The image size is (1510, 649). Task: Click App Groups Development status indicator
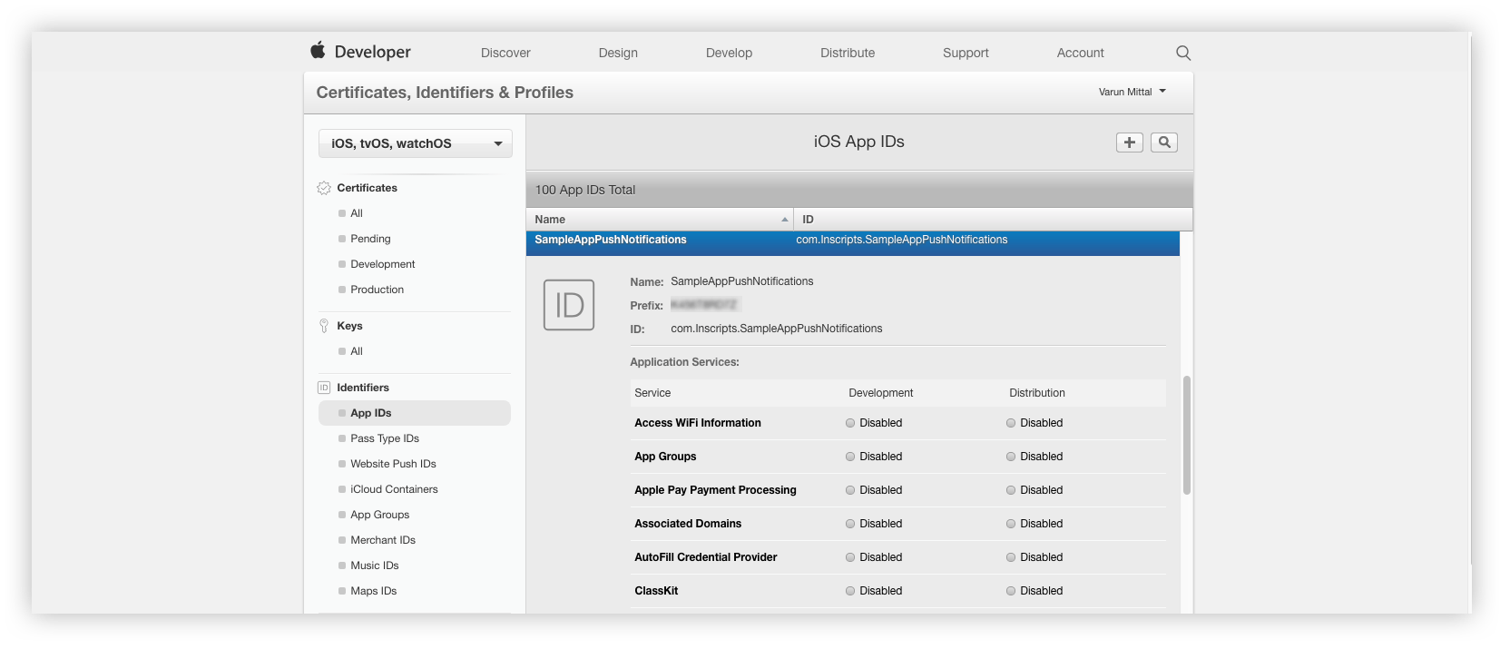click(850, 457)
